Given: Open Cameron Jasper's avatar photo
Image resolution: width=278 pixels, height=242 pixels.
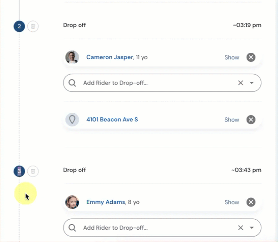Looking at the screenshot, I should point(72,57).
